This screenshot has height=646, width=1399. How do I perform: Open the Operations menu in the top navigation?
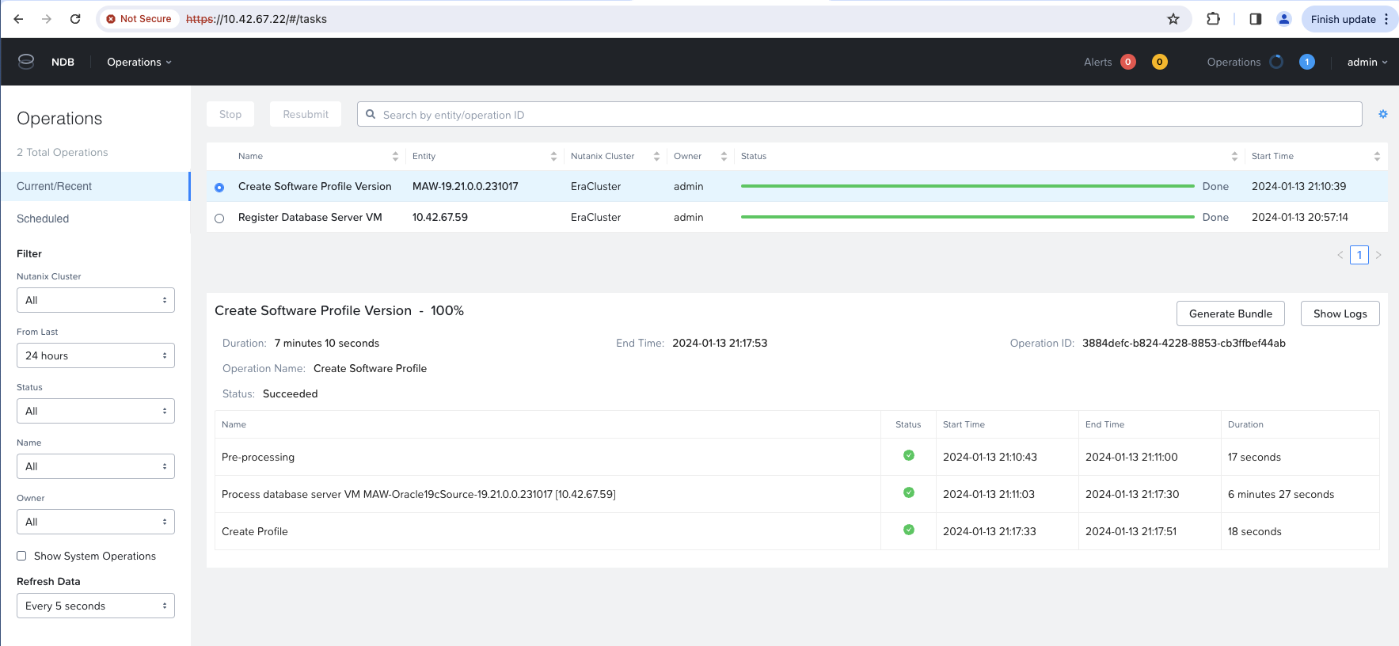tap(139, 62)
